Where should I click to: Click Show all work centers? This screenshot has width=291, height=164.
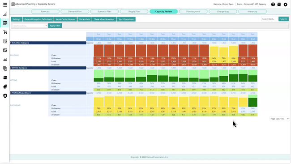pyautogui.click(x=104, y=19)
